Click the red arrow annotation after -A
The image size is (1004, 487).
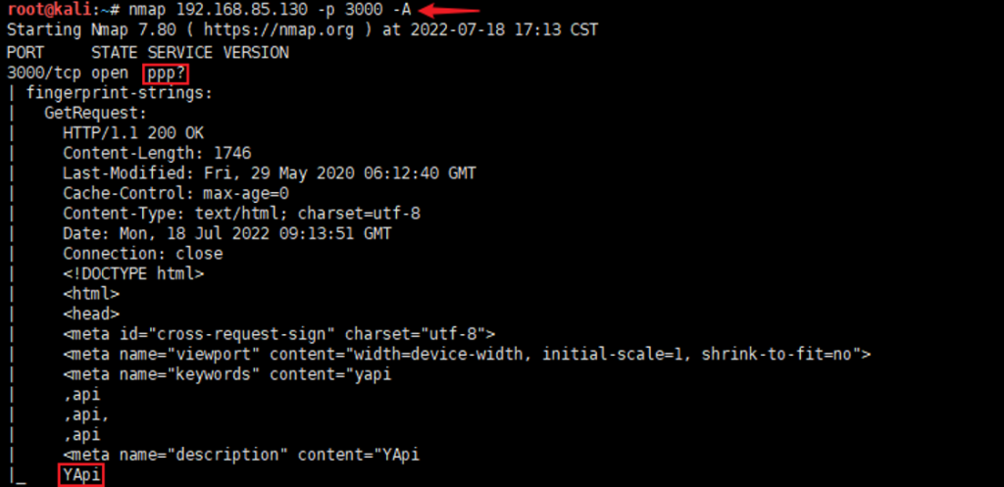tap(451, 10)
